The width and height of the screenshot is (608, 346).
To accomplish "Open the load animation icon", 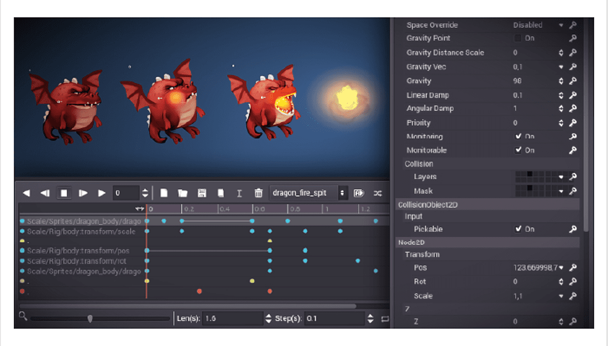I will (183, 193).
